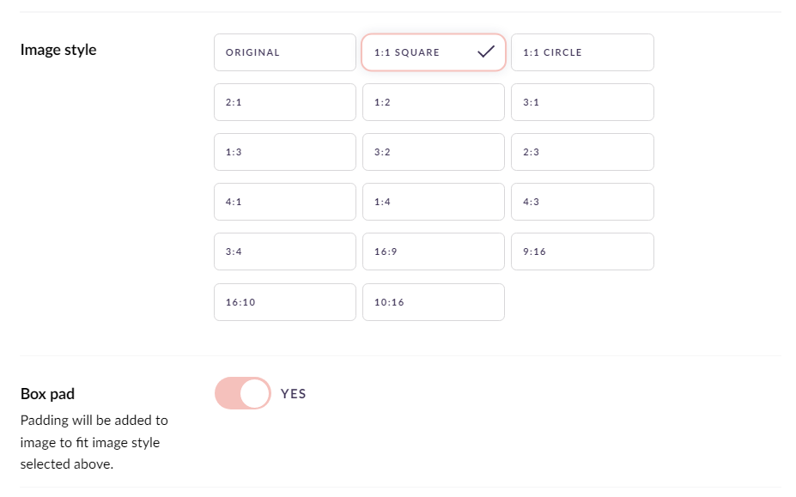
Task: Choose the 1:3 ratio button
Action: (285, 152)
